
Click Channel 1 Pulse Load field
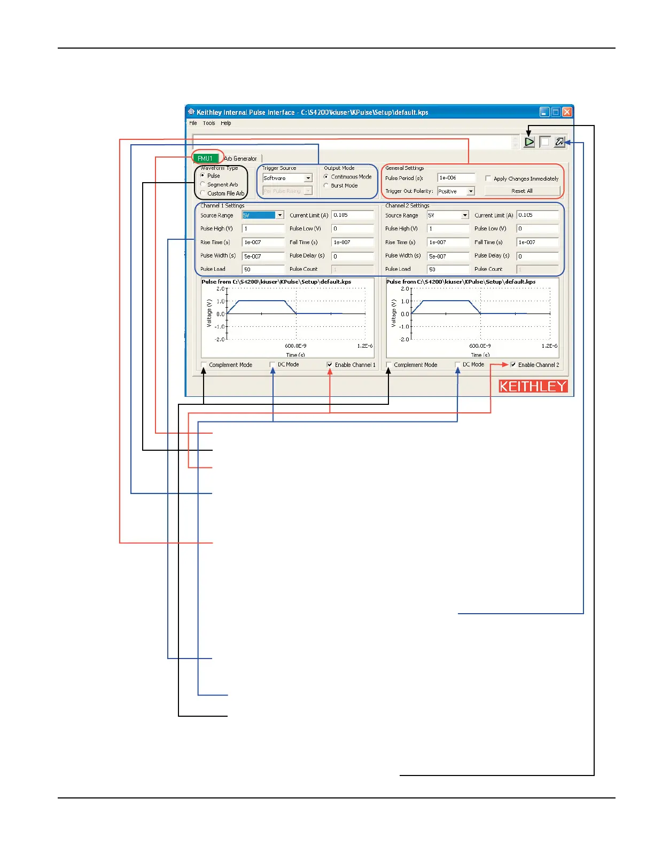(x=263, y=269)
